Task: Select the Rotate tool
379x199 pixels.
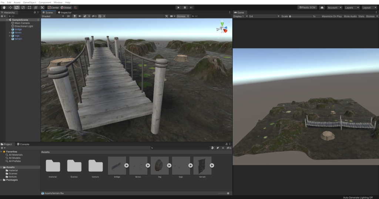Action: [17, 7]
